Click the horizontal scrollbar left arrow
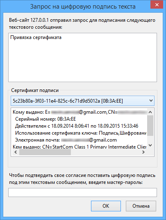 (x=16, y=152)
